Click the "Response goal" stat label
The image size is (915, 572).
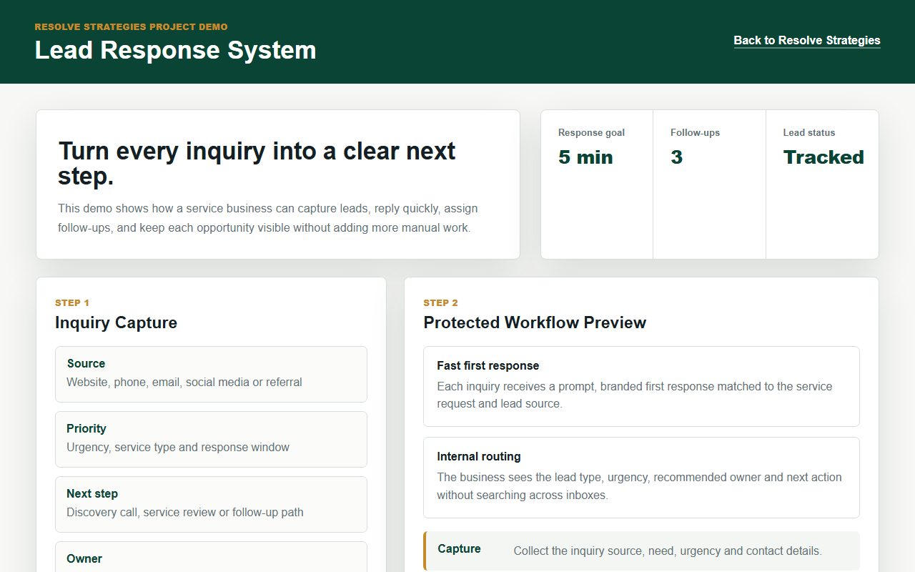point(591,132)
